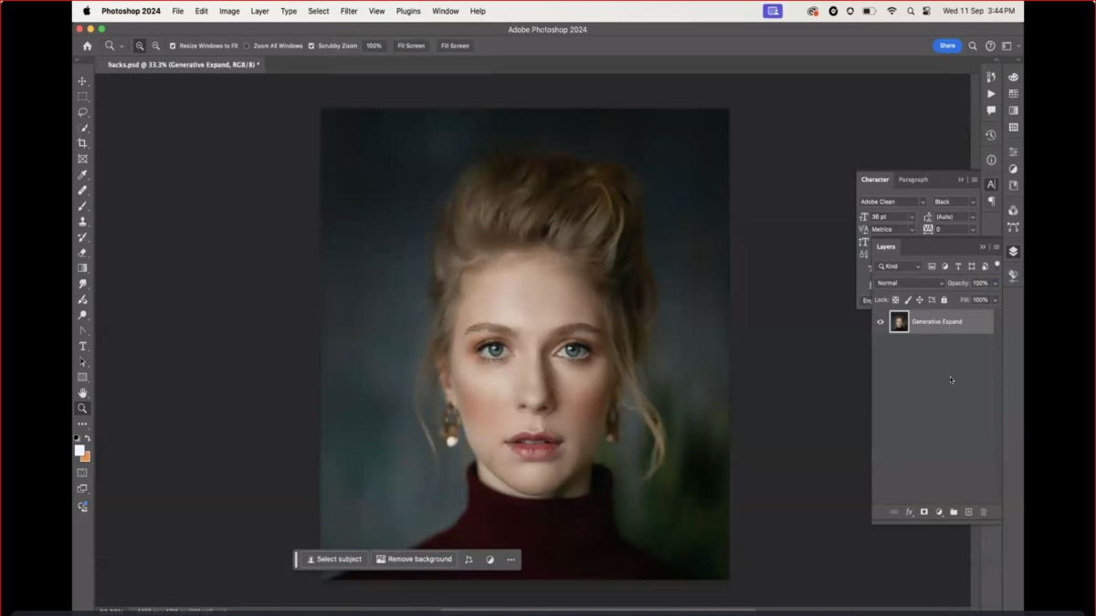This screenshot has width=1096, height=616.
Task: Pick the Eyedropper tool
Action: 82,174
